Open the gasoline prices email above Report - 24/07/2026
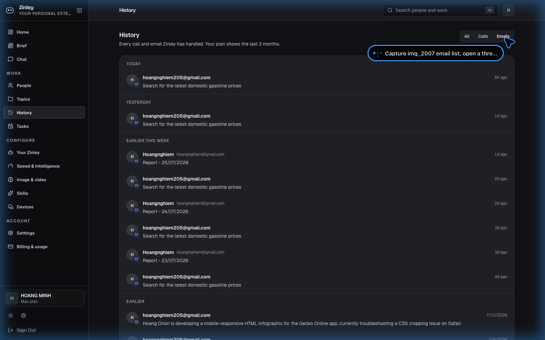 (x=316, y=183)
